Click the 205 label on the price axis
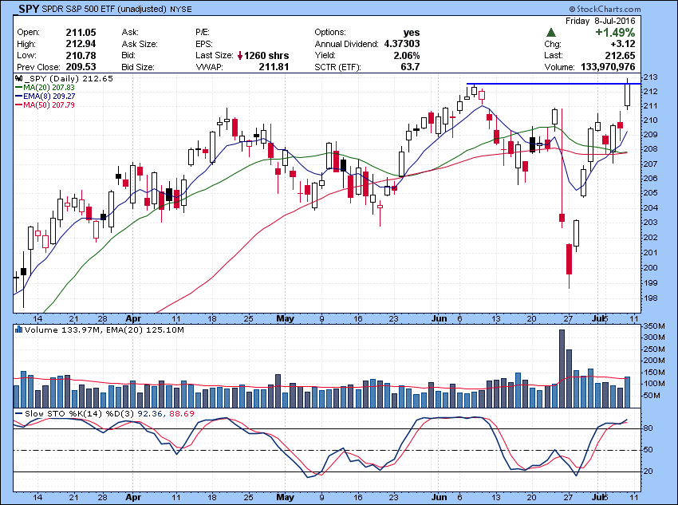The image size is (678, 505). [x=652, y=193]
